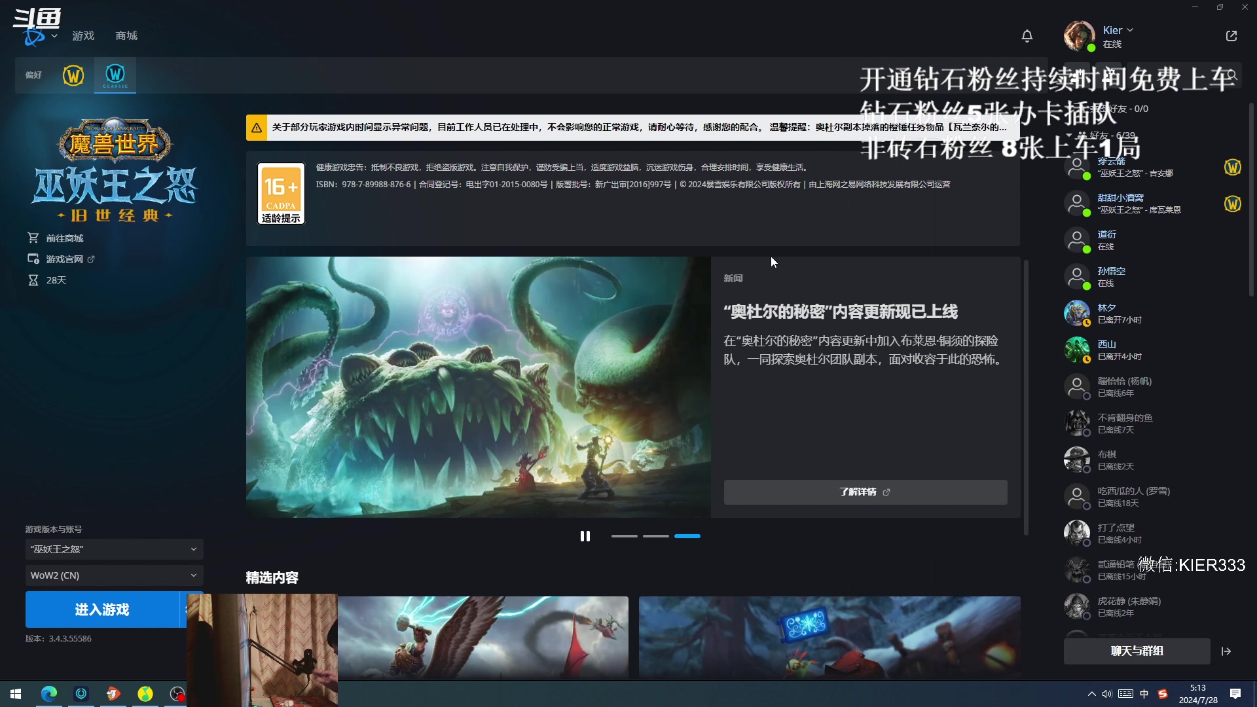Image resolution: width=1257 pixels, height=707 pixels.
Task: Open QQ Music from the taskbar
Action: pos(145,694)
